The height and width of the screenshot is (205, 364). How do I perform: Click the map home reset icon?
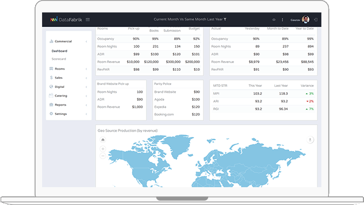(x=103, y=140)
